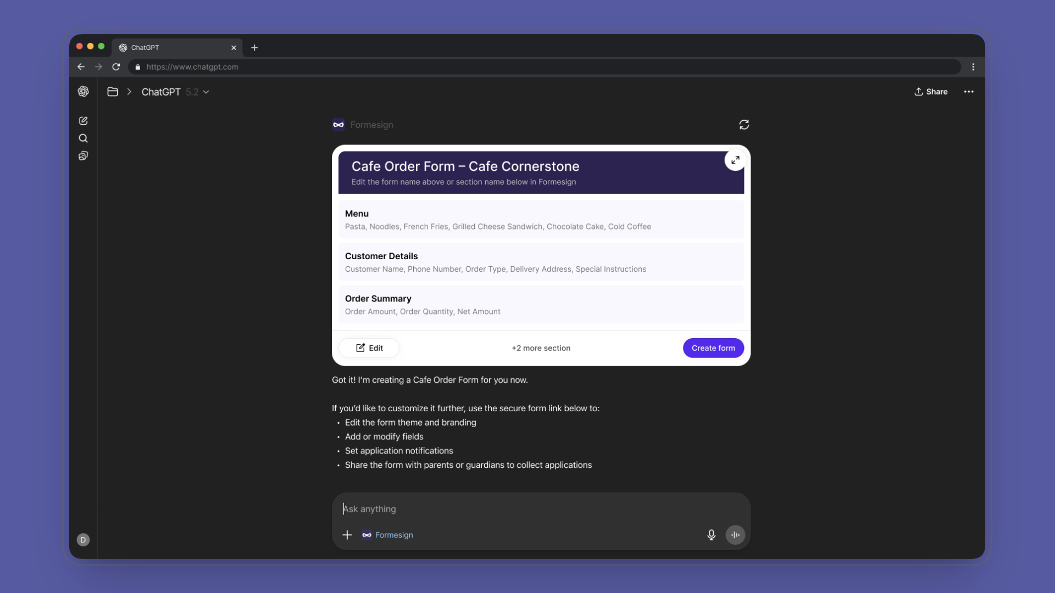Screen dimensions: 1055x593
Task: Open the library images icon in sidebar
Action: (83, 156)
